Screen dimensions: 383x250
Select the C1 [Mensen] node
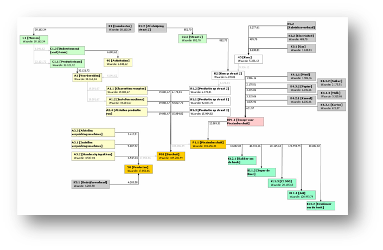(x=34, y=40)
